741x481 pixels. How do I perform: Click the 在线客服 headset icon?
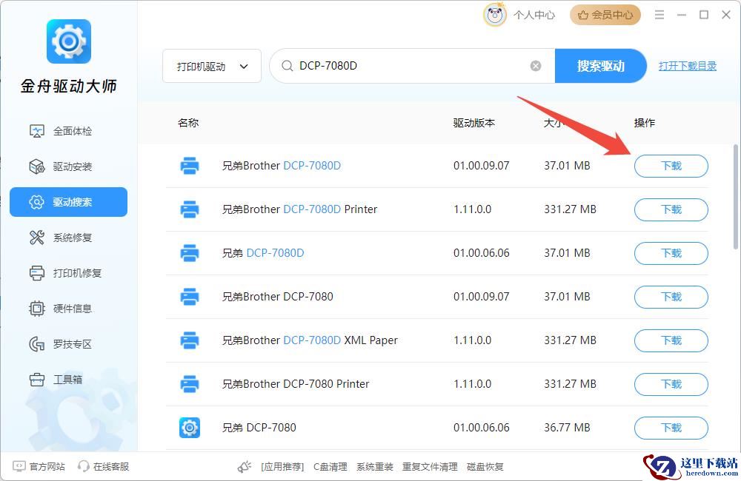(x=83, y=466)
